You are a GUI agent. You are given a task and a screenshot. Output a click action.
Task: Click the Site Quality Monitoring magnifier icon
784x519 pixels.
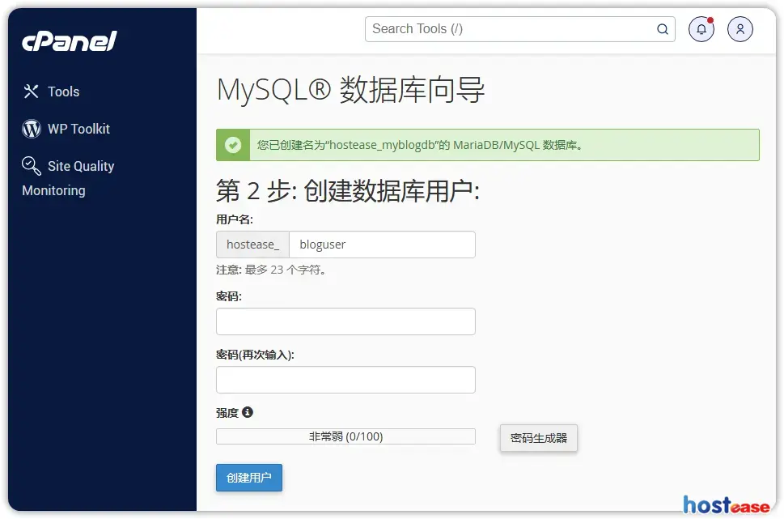point(32,166)
